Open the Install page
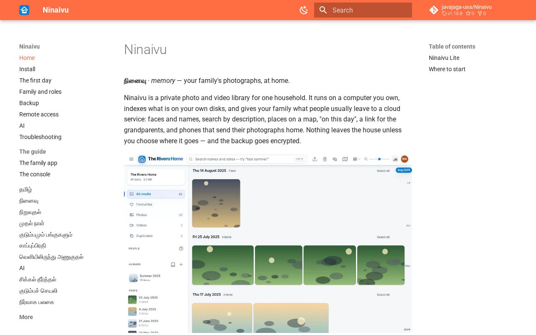The height and width of the screenshot is (335, 536). point(27,69)
